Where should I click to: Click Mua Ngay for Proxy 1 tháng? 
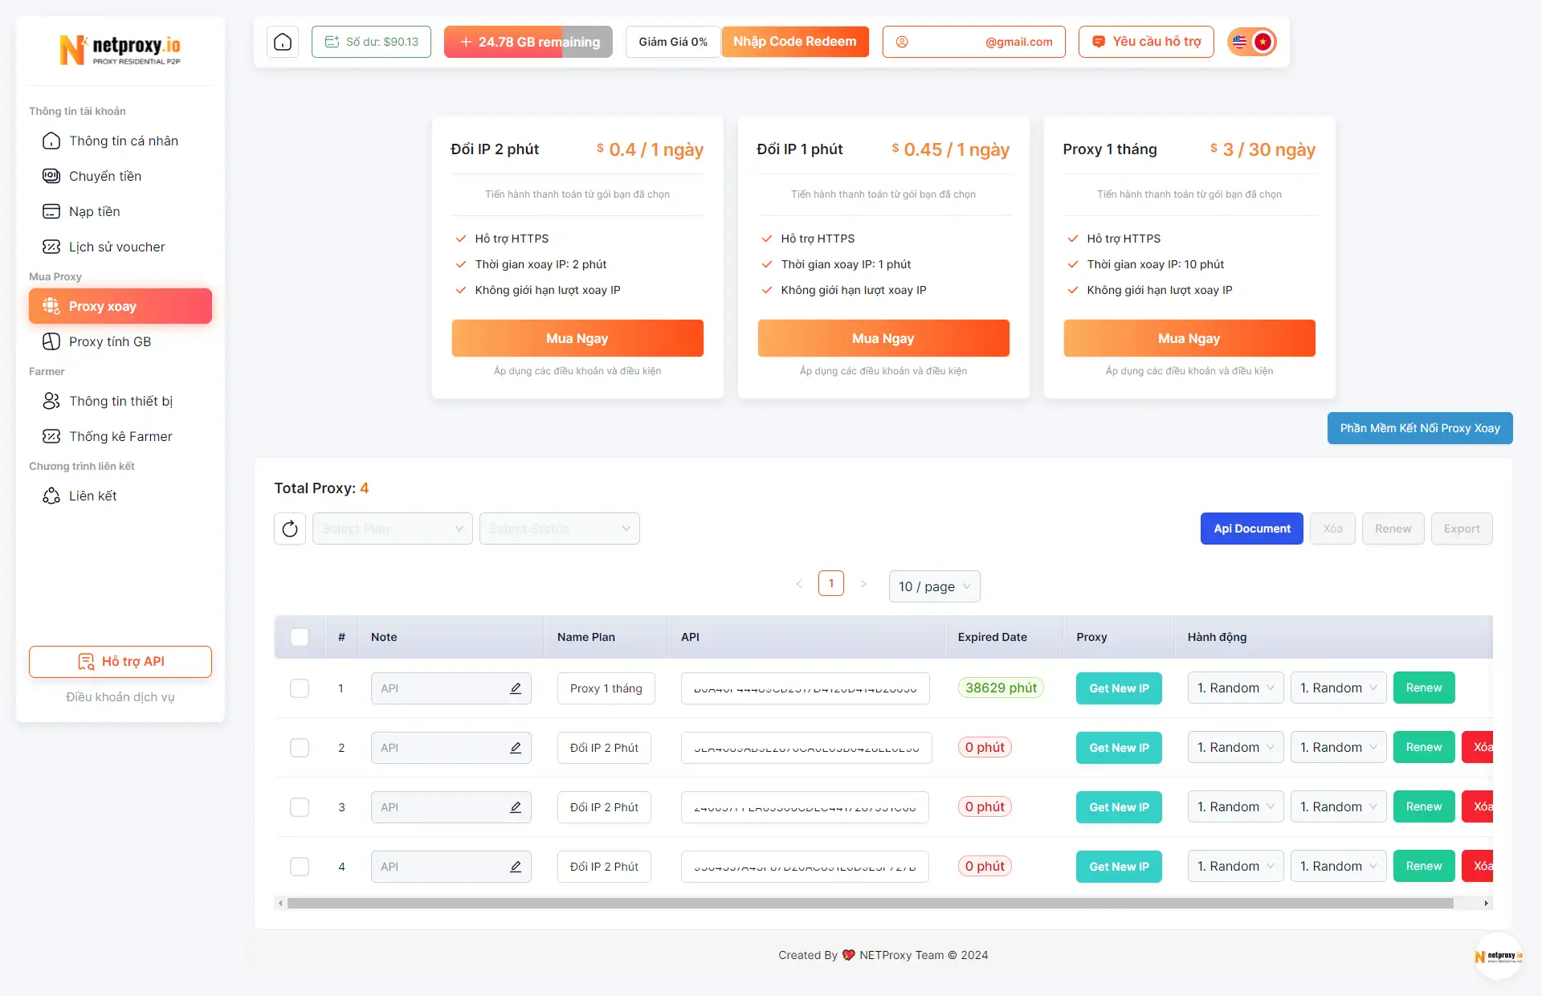(x=1189, y=338)
